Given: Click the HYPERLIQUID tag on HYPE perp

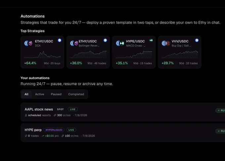Looking at the screenshot, I should (x=54, y=130).
